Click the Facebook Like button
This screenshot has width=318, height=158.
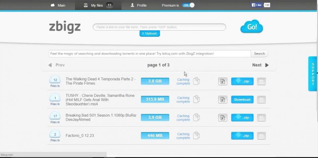(257, 5)
